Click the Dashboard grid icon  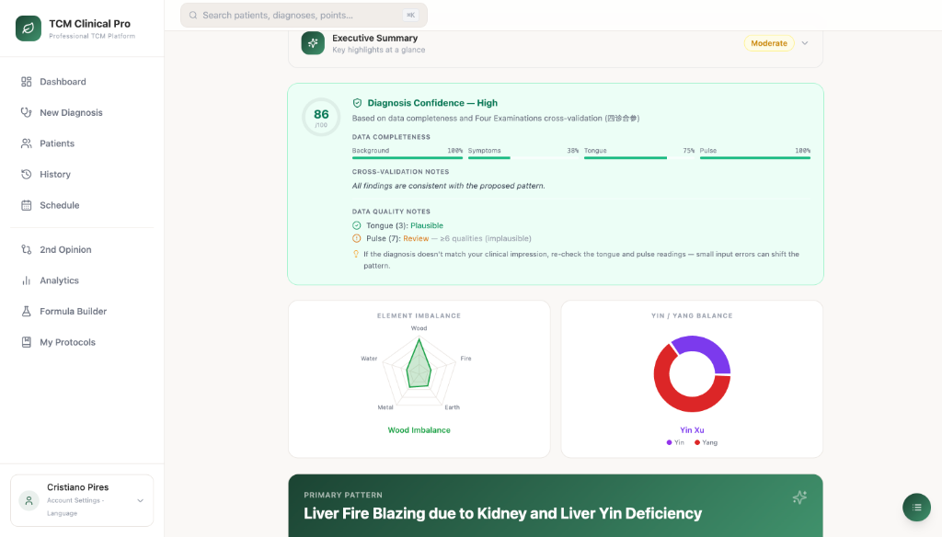coord(27,82)
